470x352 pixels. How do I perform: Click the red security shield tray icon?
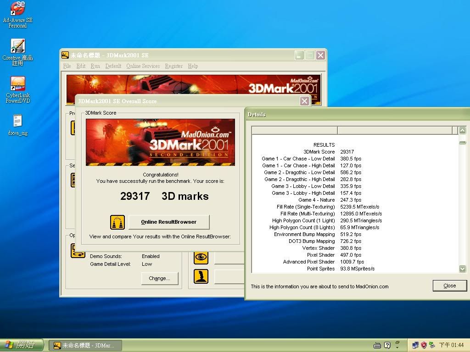point(424,345)
